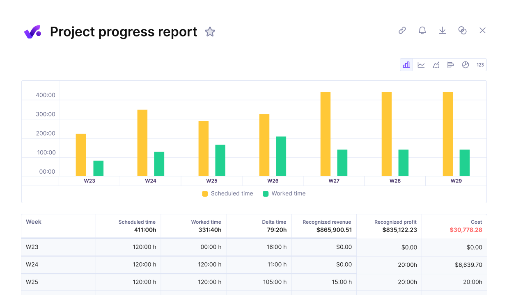Viewport: 509px width, 295px height.
Task: Select the bar chart view icon
Action: [406, 65]
